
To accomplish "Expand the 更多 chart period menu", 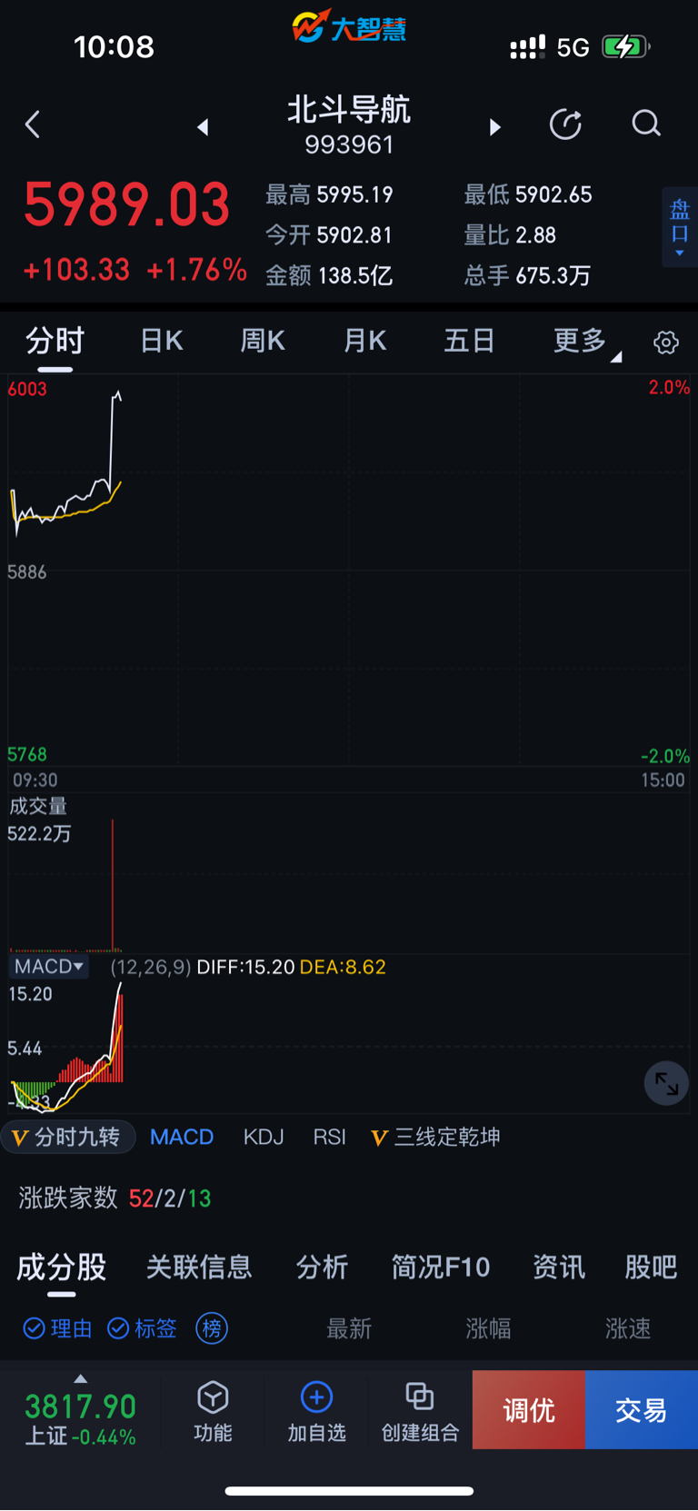I will coord(586,342).
